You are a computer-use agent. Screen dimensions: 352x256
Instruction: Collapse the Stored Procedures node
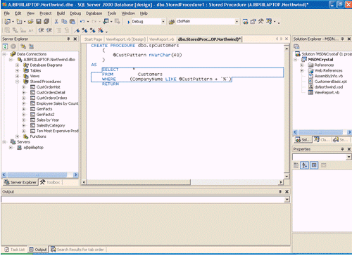point(18,82)
